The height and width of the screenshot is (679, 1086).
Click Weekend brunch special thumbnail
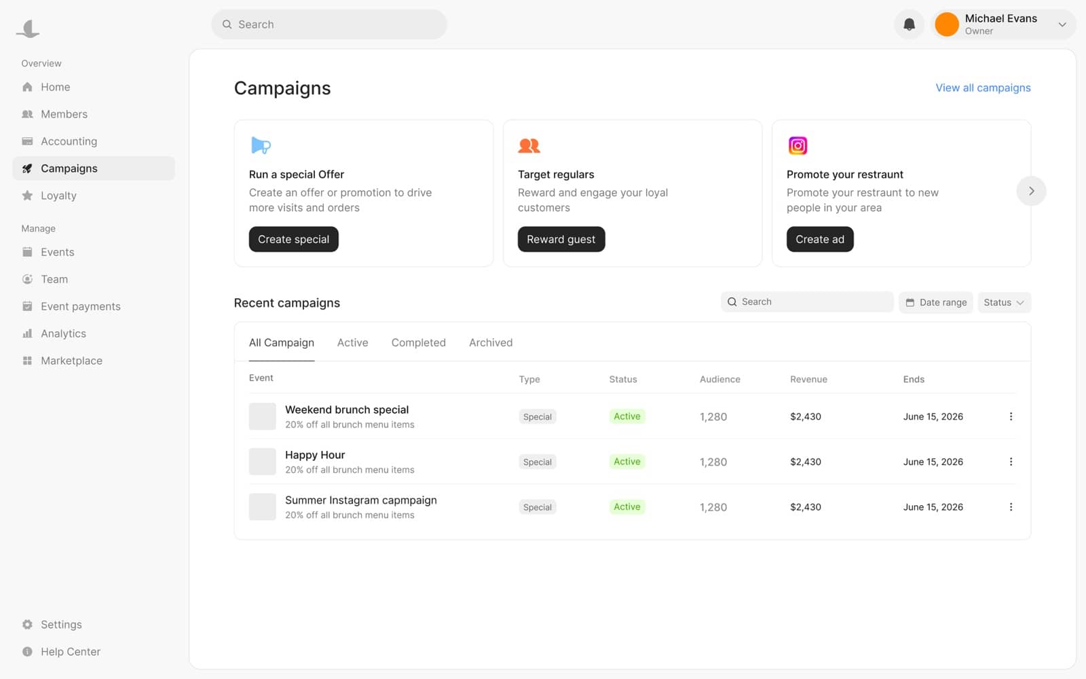tap(262, 416)
